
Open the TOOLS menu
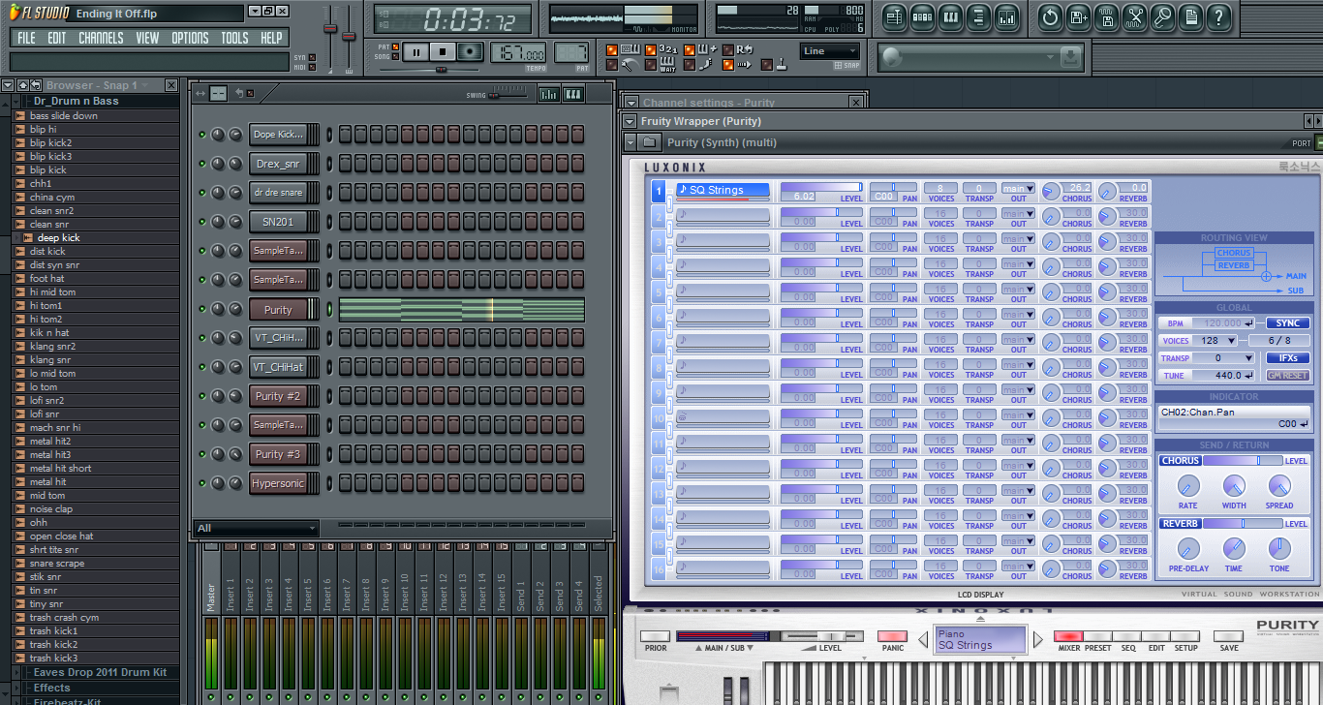pos(234,38)
